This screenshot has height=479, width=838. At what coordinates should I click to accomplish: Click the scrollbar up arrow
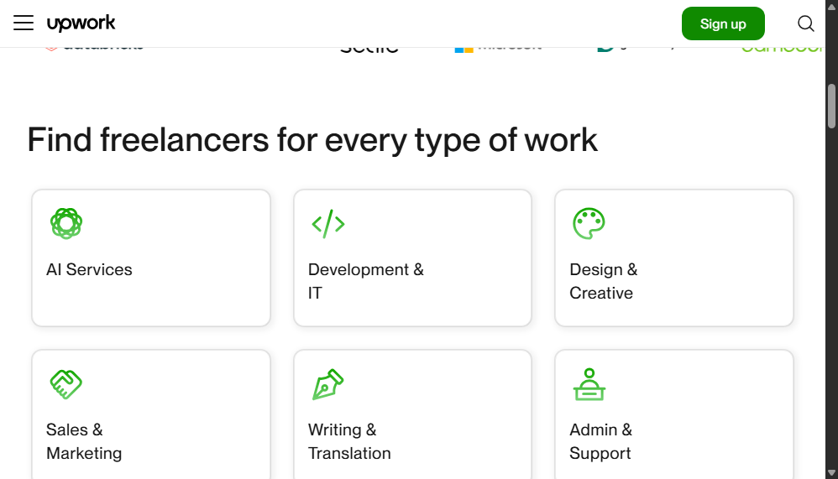coord(831,6)
